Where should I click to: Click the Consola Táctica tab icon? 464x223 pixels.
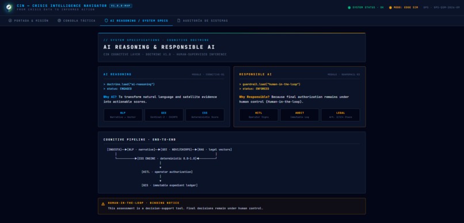59,21
